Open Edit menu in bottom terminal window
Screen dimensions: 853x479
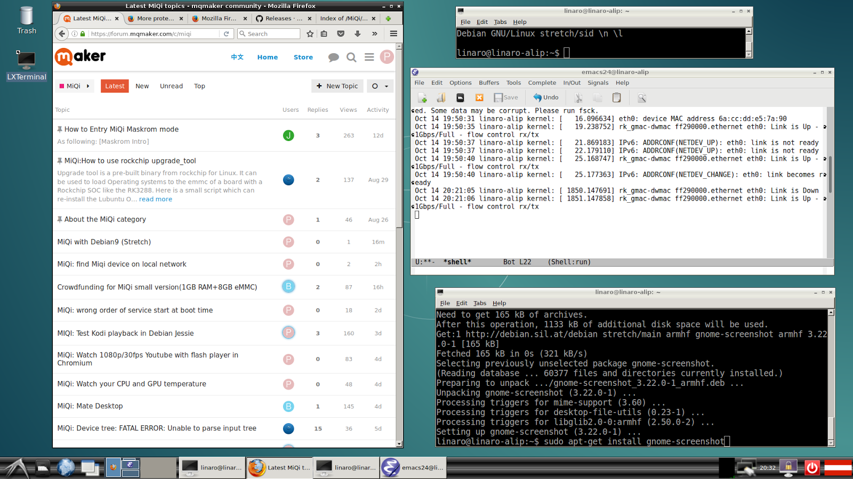click(x=462, y=303)
